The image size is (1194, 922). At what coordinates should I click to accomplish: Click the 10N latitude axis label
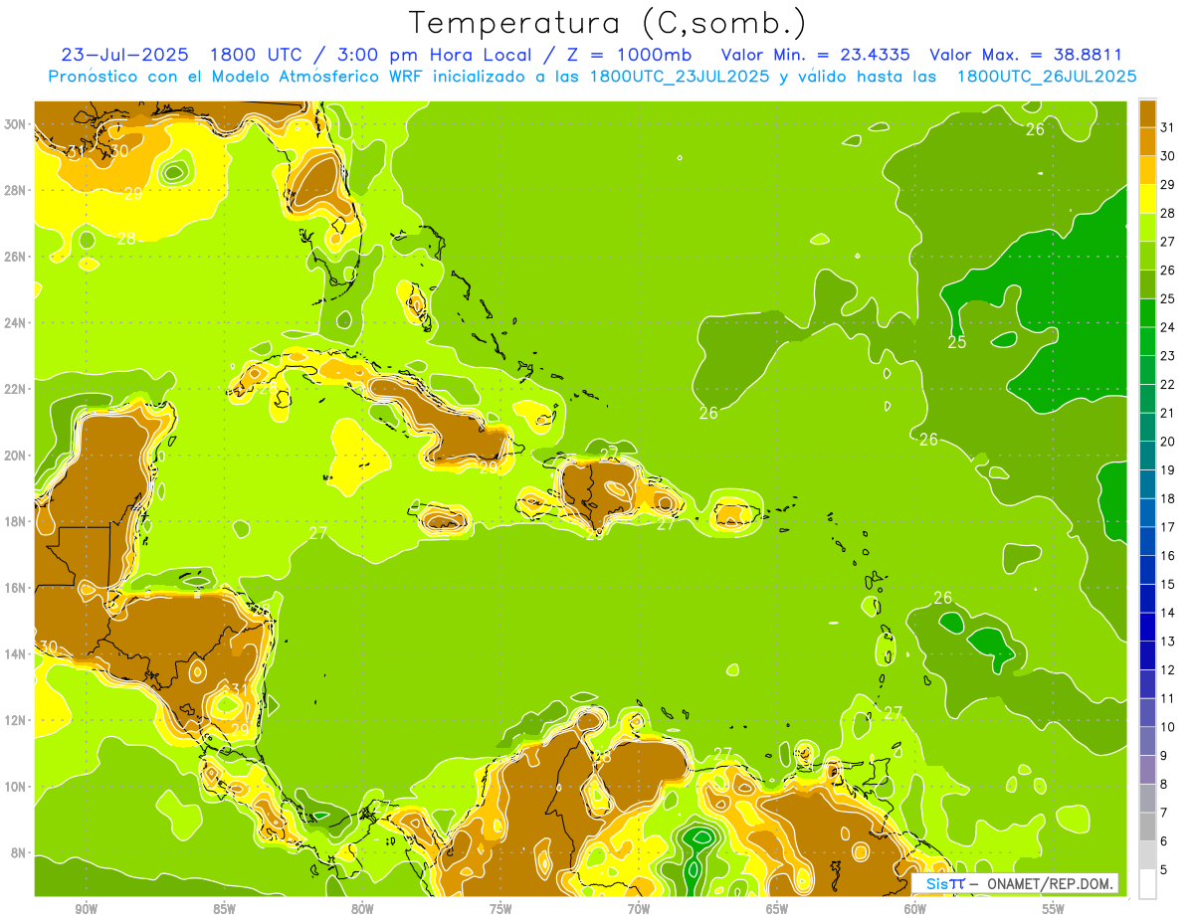17,787
